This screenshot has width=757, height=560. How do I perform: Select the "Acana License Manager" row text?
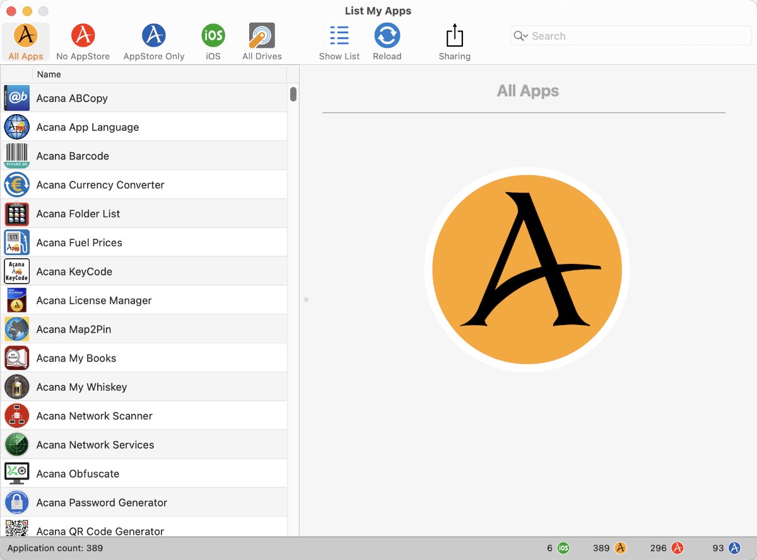click(x=94, y=301)
